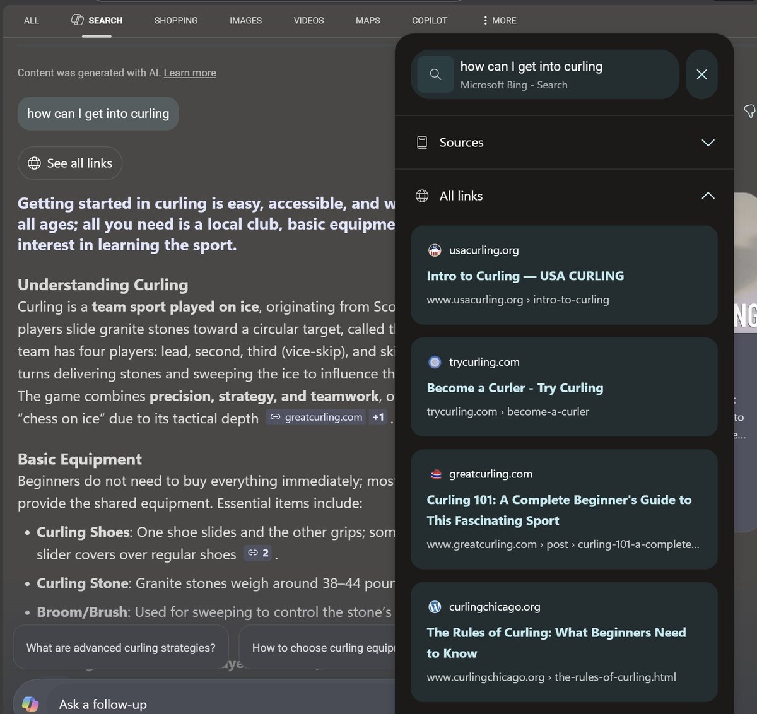757x714 pixels.
Task: Click the three-dot icon beside MORE
Action: click(485, 20)
